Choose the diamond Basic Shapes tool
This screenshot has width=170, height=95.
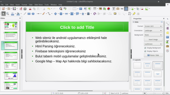[56, 14]
